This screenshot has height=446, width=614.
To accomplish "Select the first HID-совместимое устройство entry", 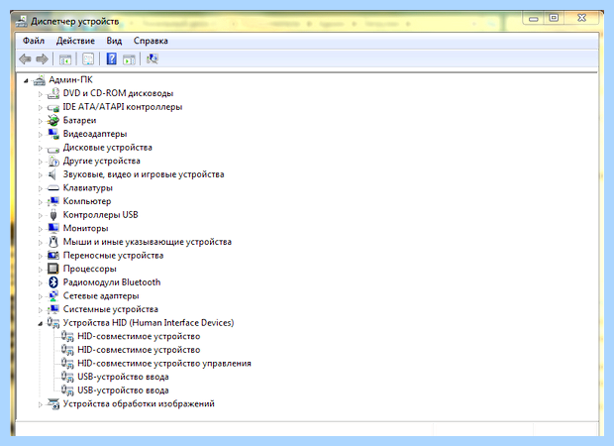I will (139, 336).
